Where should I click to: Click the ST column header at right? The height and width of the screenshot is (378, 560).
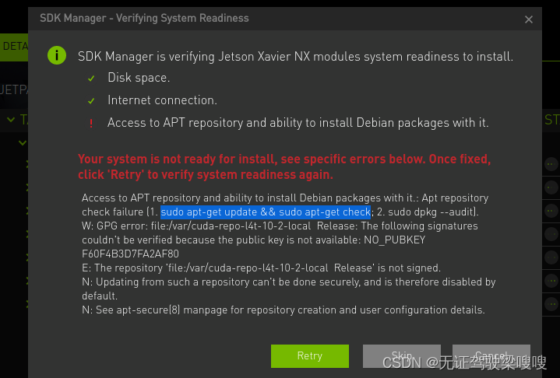pyautogui.click(x=551, y=120)
